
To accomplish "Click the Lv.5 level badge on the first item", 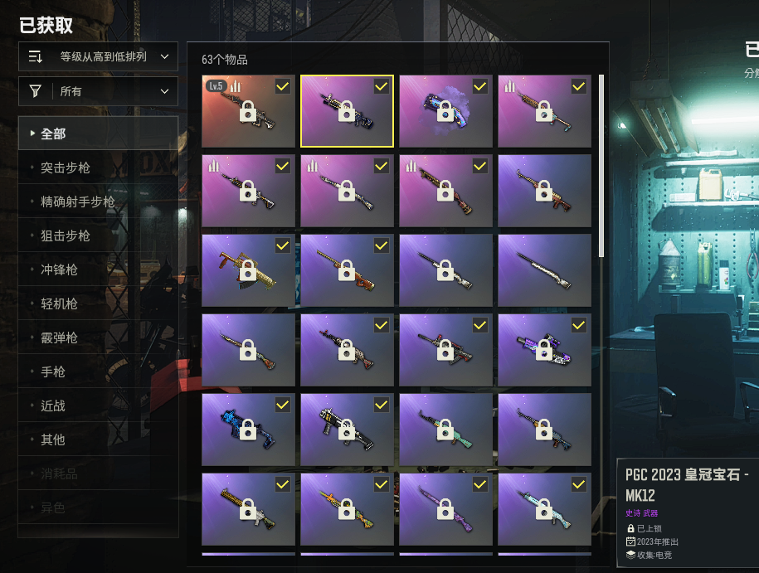I will (x=216, y=86).
